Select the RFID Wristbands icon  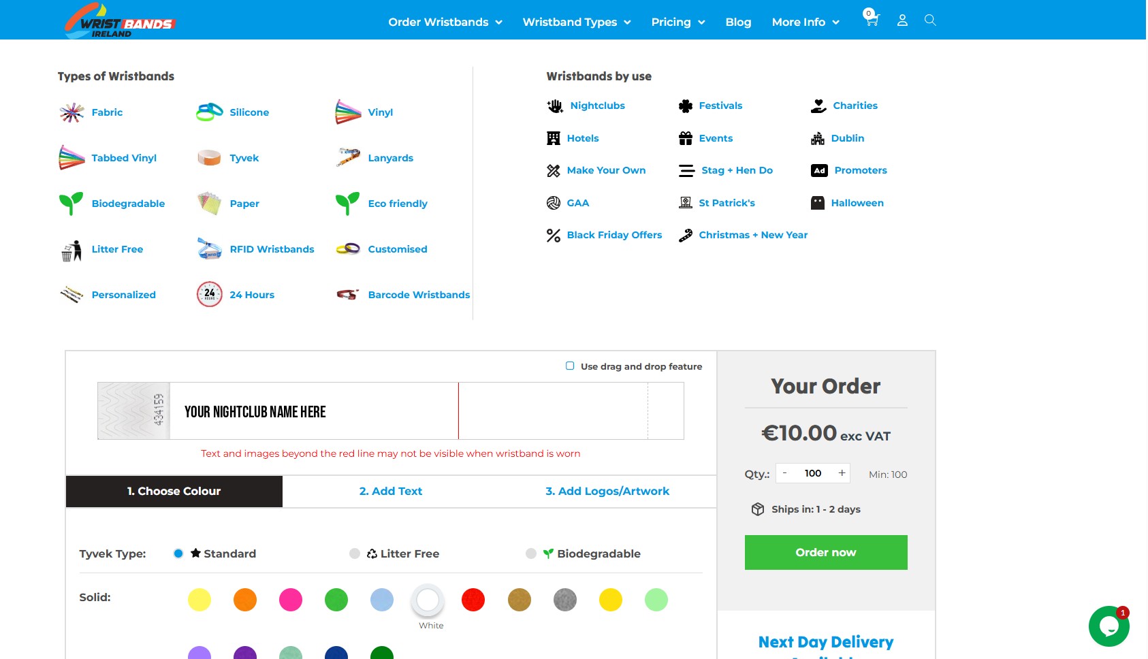pyautogui.click(x=209, y=248)
